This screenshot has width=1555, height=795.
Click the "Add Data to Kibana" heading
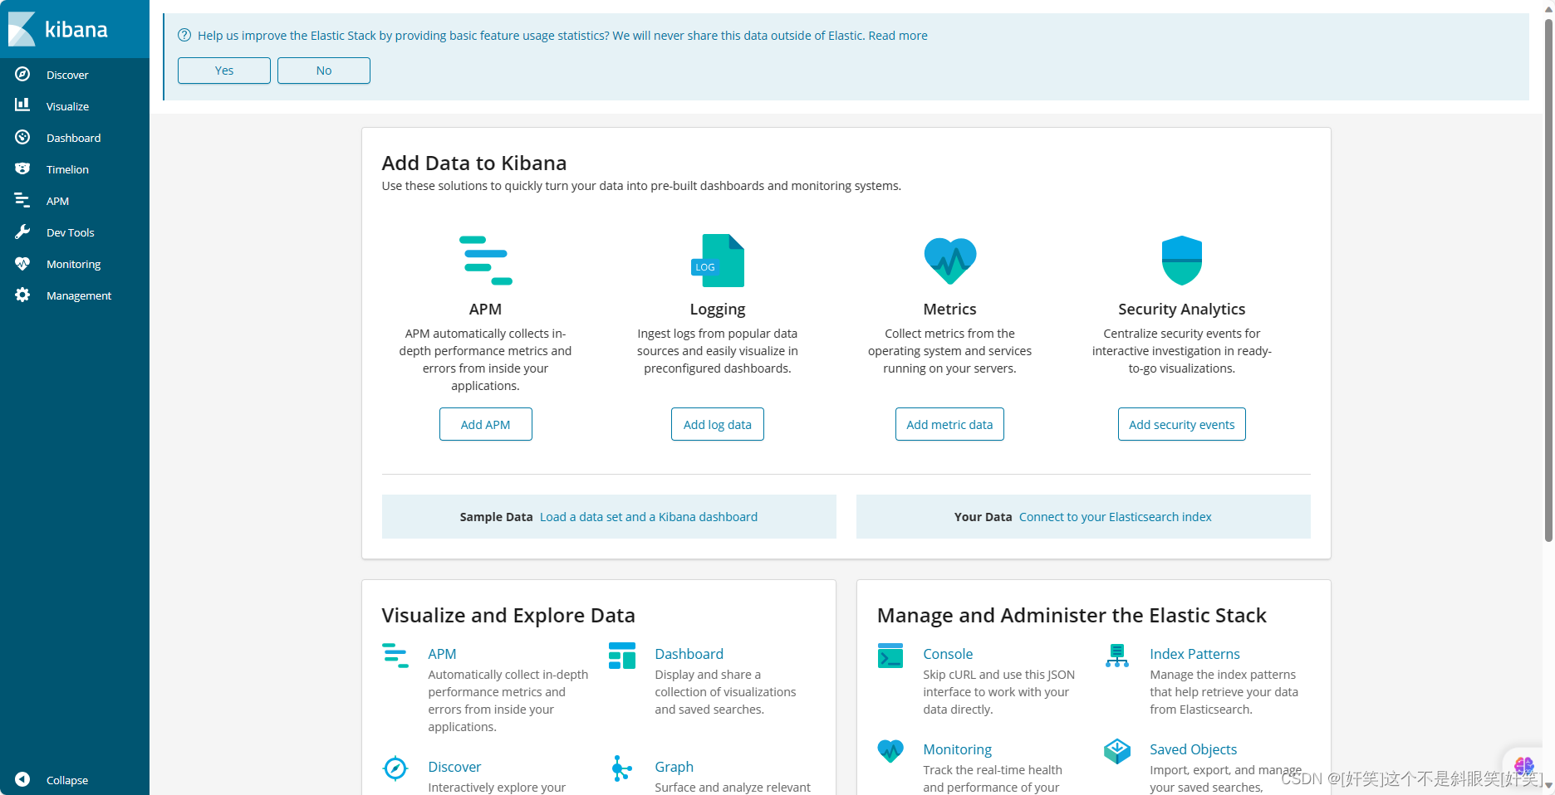pyautogui.click(x=474, y=163)
